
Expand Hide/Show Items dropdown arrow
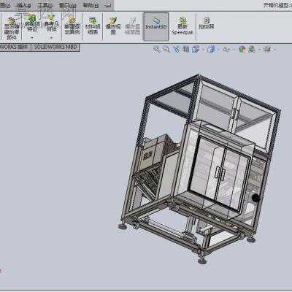click(x=234, y=50)
